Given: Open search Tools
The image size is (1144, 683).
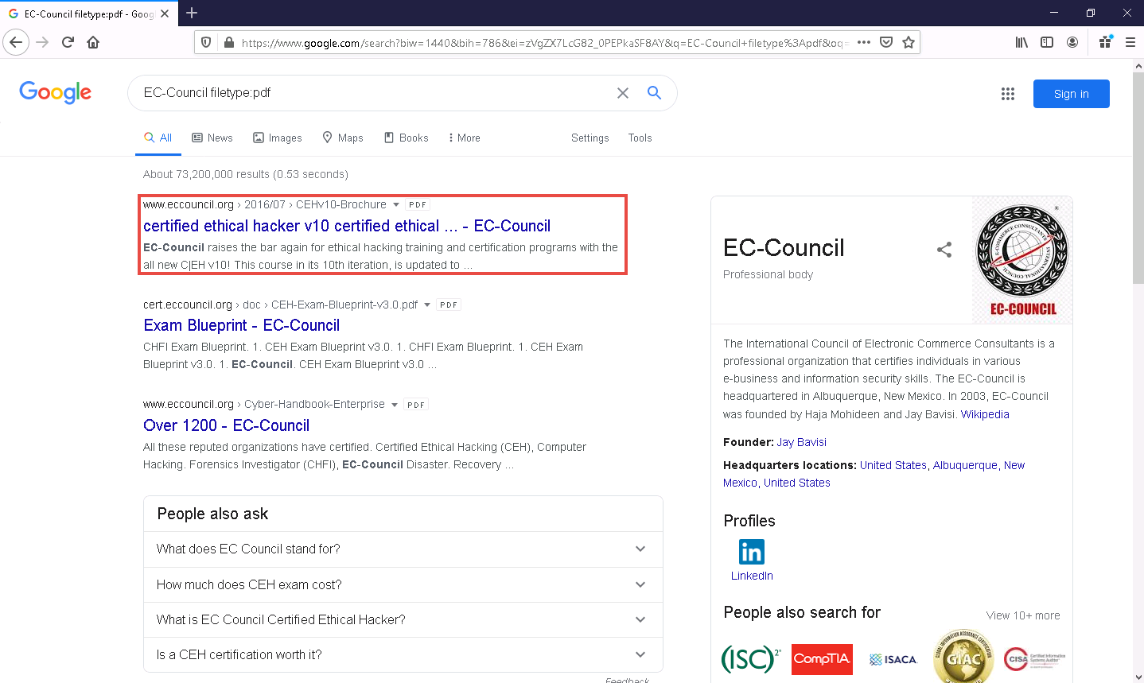Looking at the screenshot, I should tap(640, 138).
